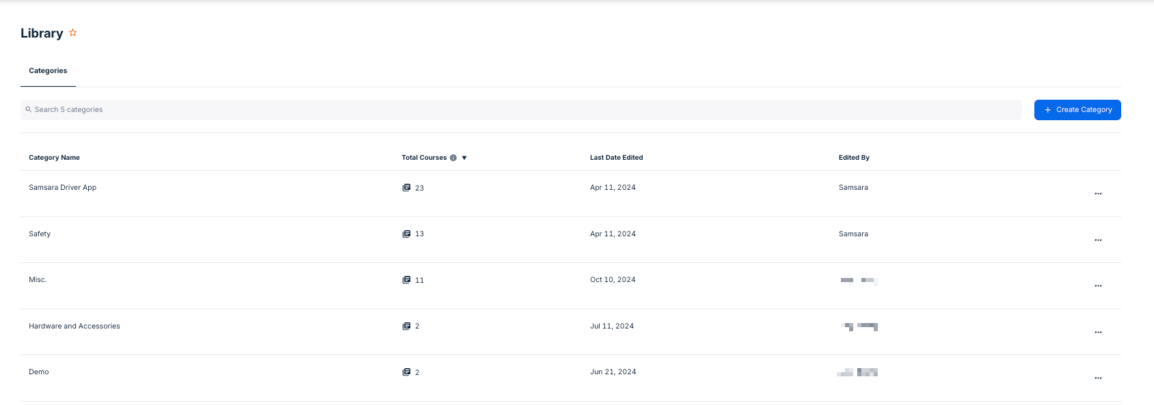Favorite the Library page with star icon
This screenshot has width=1154, height=405.
72,33
